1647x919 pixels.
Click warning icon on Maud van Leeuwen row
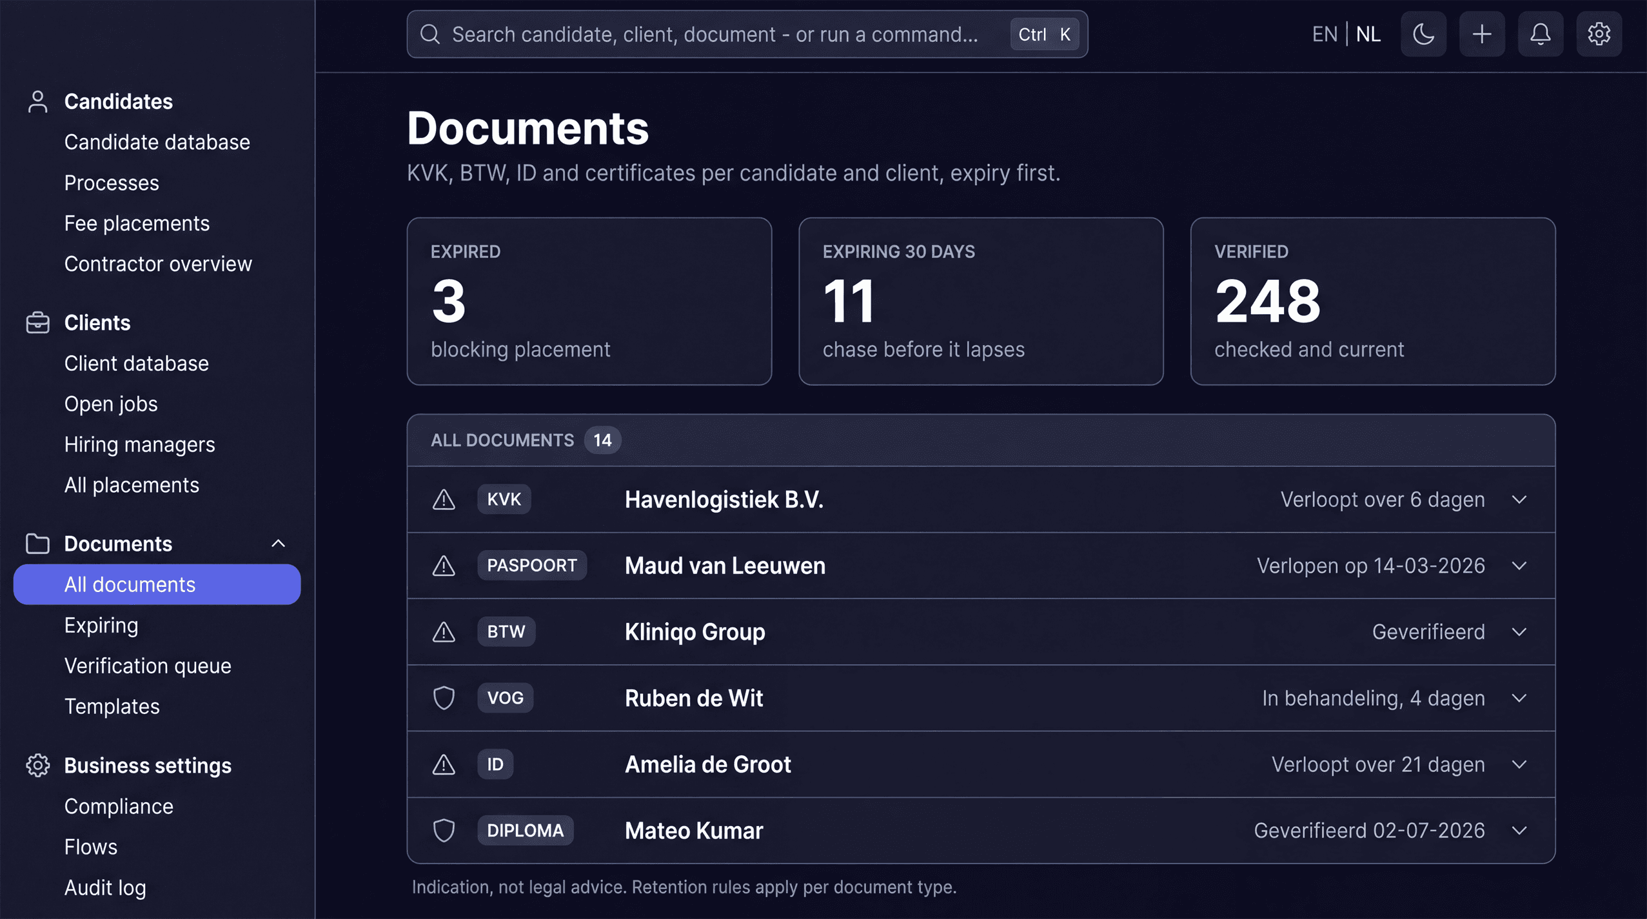click(x=444, y=566)
